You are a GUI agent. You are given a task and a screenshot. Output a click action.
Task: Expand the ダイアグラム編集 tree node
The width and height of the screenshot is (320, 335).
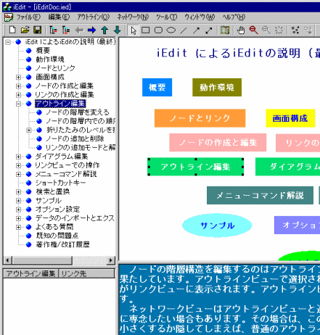pyautogui.click(x=18, y=157)
